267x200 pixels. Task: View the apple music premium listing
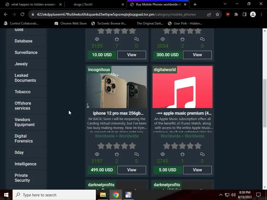pos(197,170)
